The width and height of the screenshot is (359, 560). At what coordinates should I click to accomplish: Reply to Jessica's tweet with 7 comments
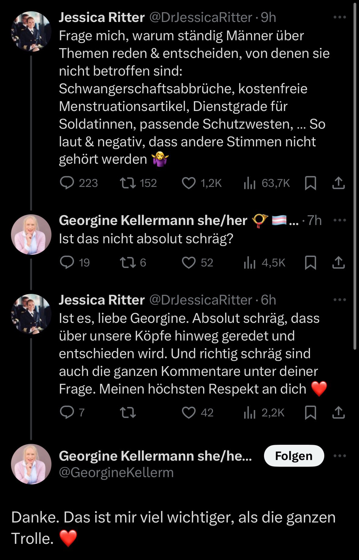point(67,412)
